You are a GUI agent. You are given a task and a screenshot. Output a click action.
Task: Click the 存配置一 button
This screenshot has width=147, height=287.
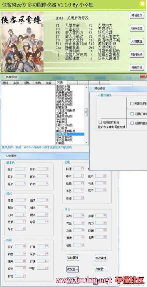coord(101,269)
